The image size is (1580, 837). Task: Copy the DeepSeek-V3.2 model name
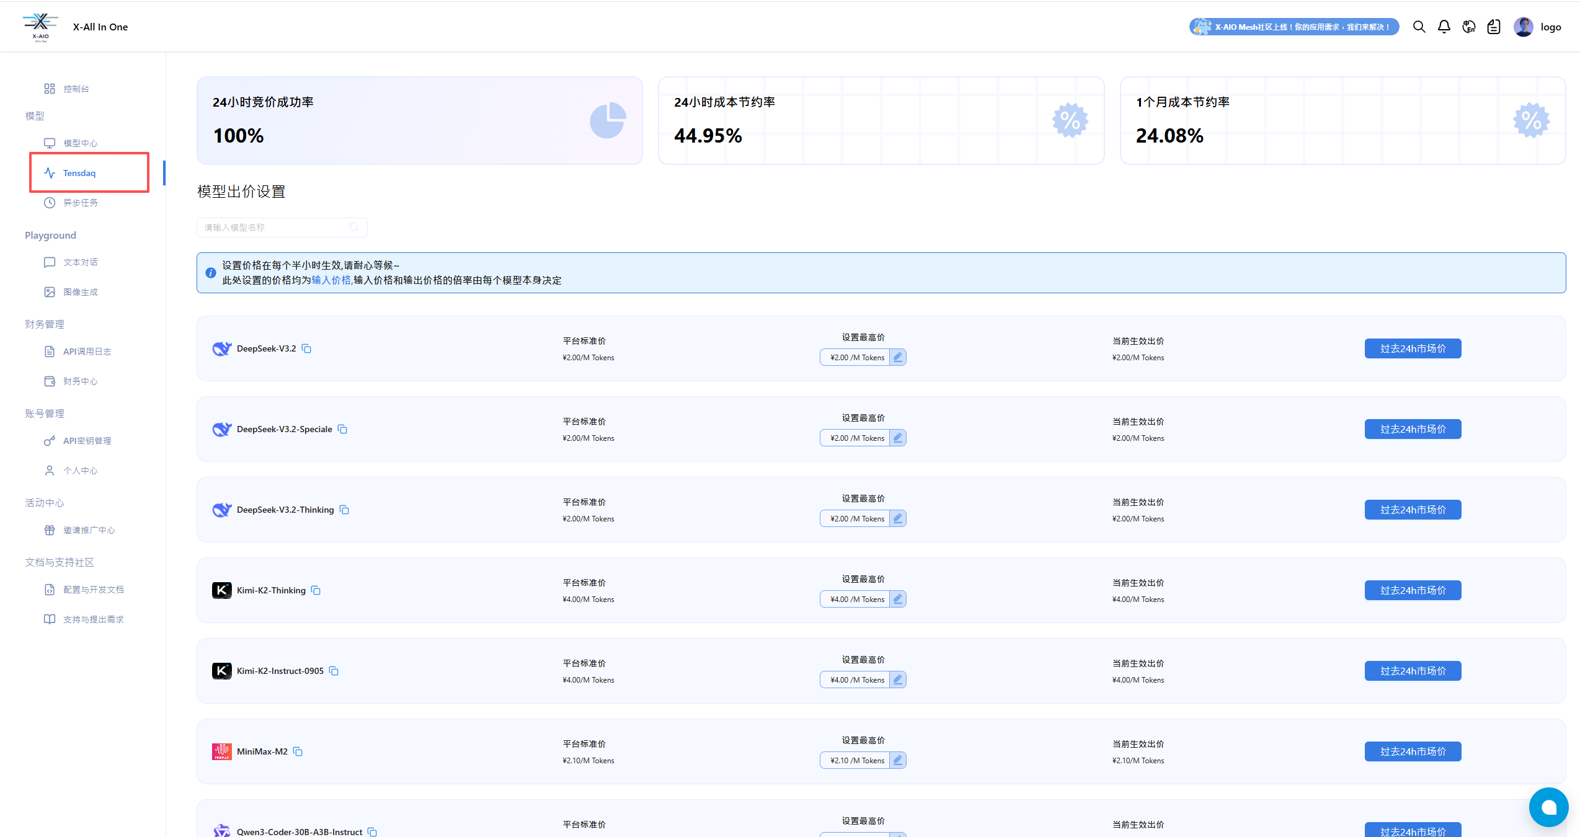tap(306, 348)
